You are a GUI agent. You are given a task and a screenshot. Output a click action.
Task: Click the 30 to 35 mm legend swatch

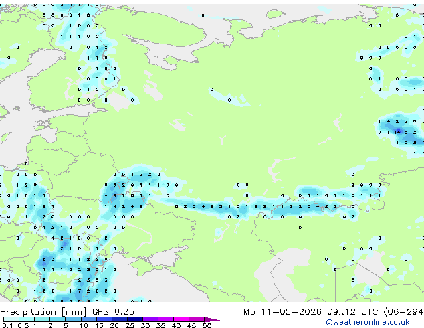tap(150, 319)
